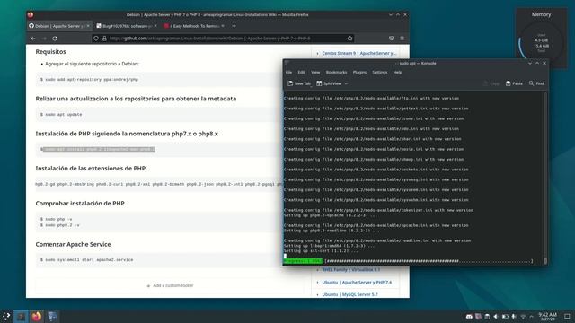The image size is (575, 323).
Task: Open the Wi-Fi network tray icon
Action: coord(523,317)
